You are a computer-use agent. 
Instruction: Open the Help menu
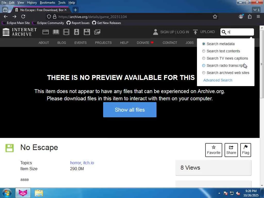pos(72,3)
